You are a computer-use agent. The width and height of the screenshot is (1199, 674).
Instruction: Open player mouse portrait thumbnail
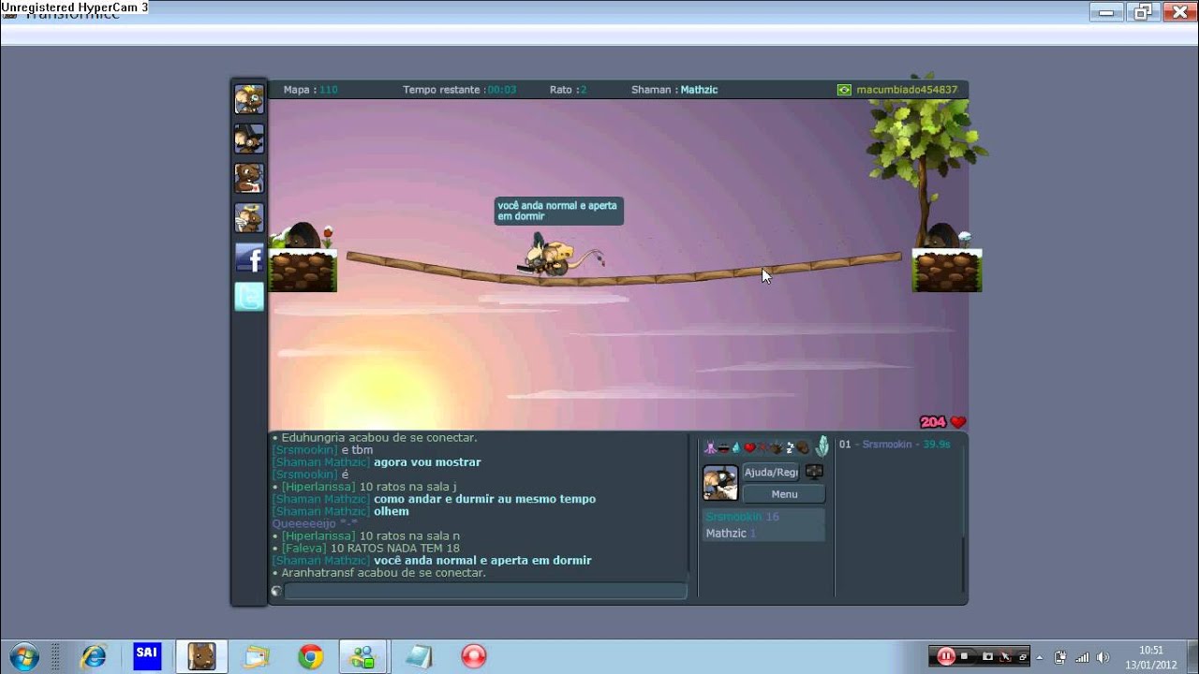[x=720, y=483]
